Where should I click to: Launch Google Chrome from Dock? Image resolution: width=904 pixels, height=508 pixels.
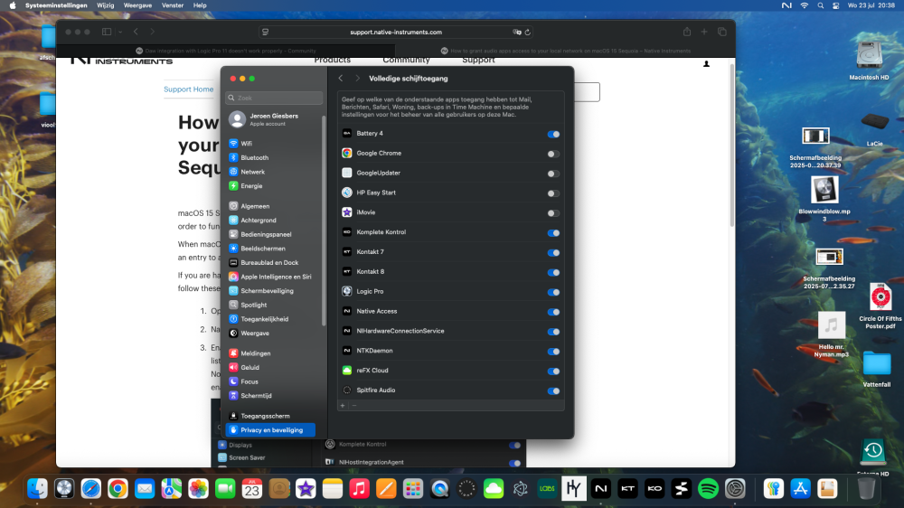click(x=118, y=489)
